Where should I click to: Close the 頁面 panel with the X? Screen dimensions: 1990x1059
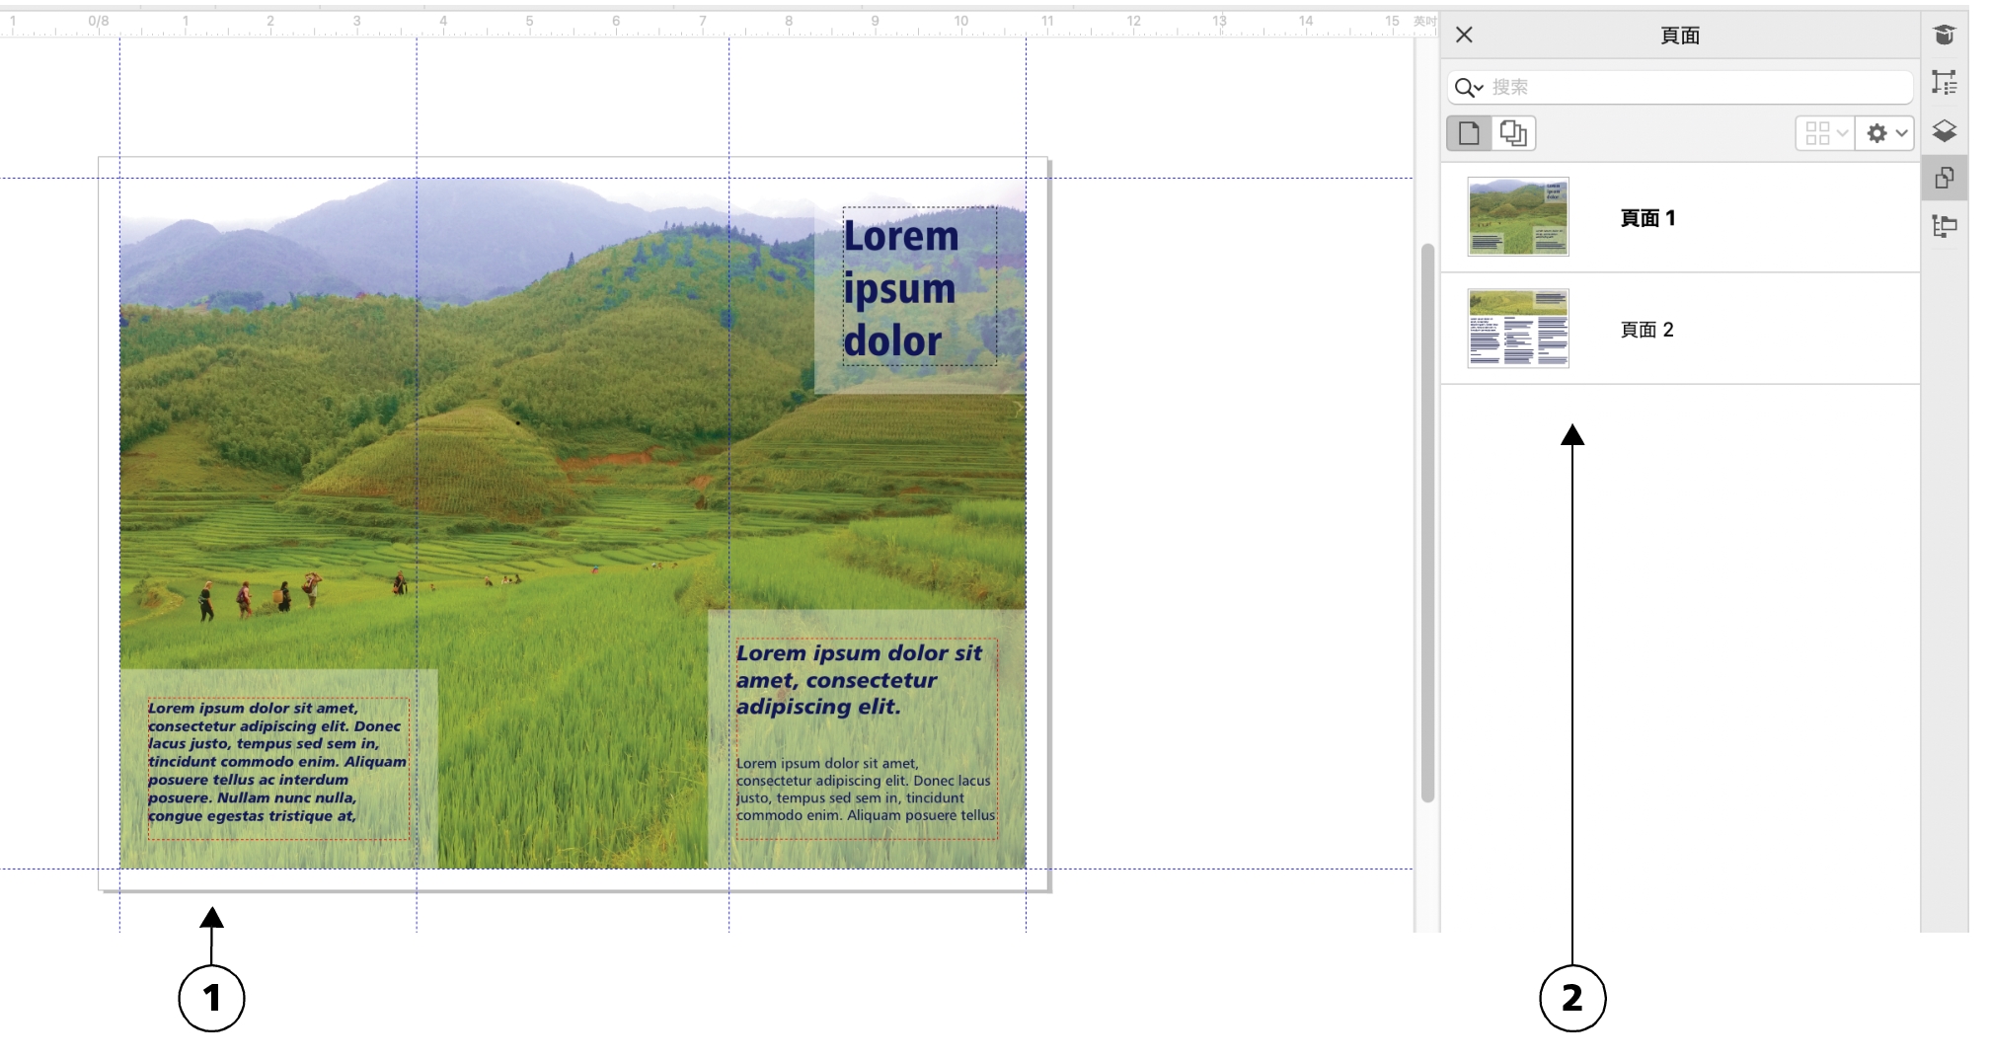[1464, 36]
